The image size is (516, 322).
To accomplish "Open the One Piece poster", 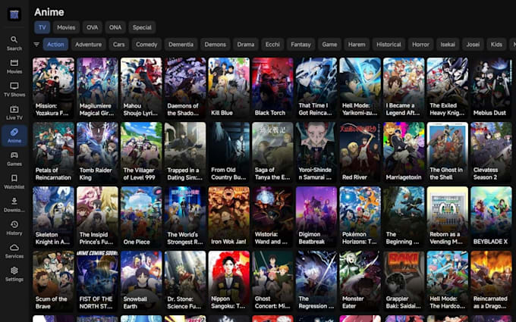I will pyautogui.click(x=141, y=217).
